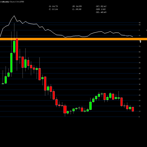Click the 'Charts USA QTRX' chart title
Viewport: 147px width, 147px height.
click(17, 2)
